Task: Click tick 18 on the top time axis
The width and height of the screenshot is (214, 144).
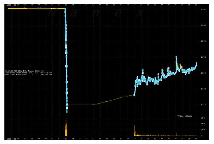Action: click(x=100, y=5)
